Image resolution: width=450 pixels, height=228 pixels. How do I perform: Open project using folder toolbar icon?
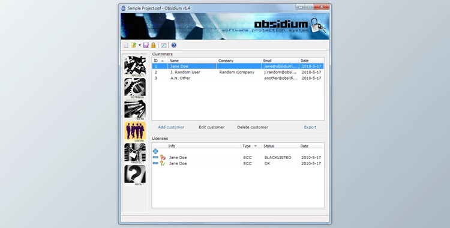133,46
